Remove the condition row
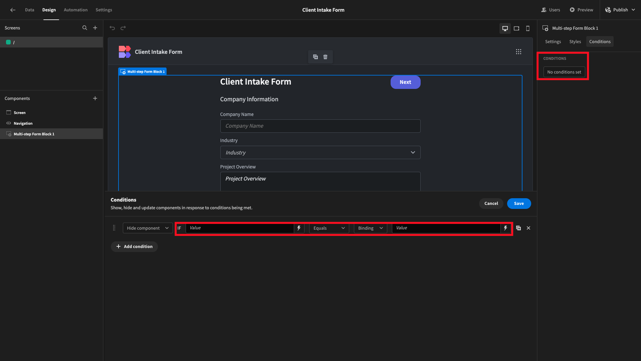641x361 pixels. pyautogui.click(x=528, y=228)
